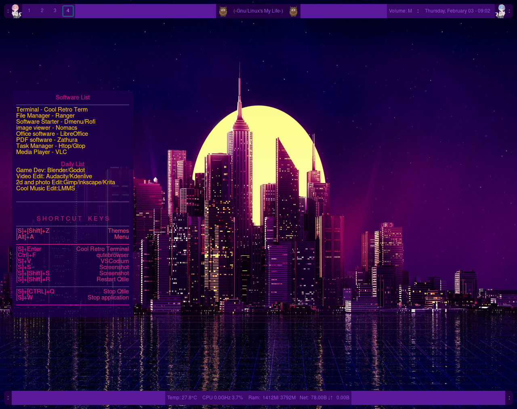Screen dimensions: 517x409
Task: Select the "PDF software - Zathura" line
Action: [x=47, y=140]
